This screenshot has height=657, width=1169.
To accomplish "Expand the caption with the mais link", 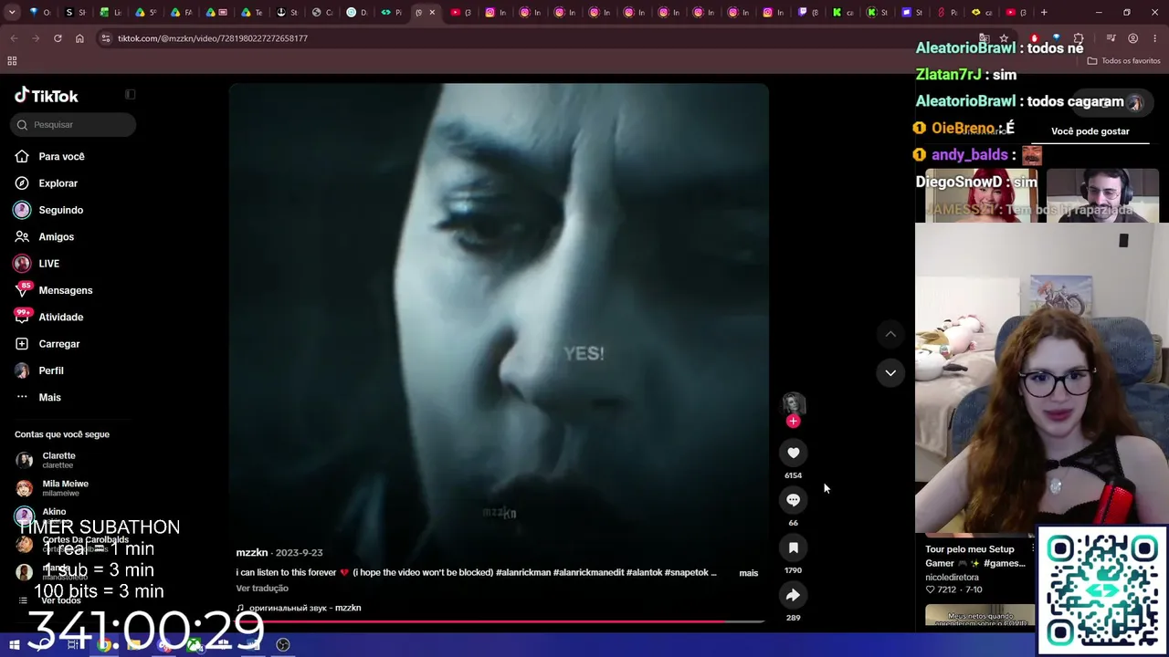I will coord(749,573).
